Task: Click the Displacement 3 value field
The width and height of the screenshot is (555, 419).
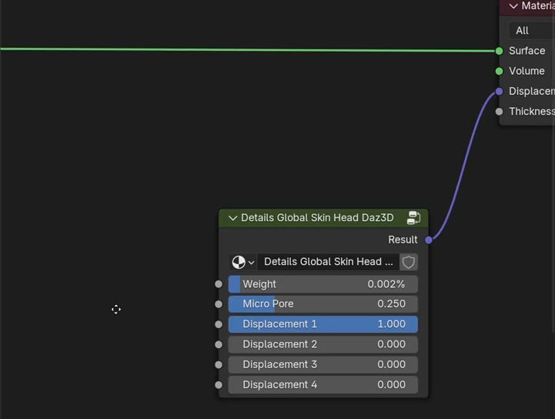Action: (323, 364)
